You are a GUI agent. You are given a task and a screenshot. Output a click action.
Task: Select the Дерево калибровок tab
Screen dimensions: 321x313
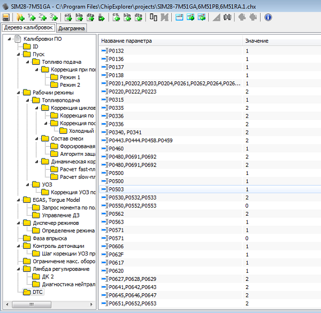pos(28,28)
